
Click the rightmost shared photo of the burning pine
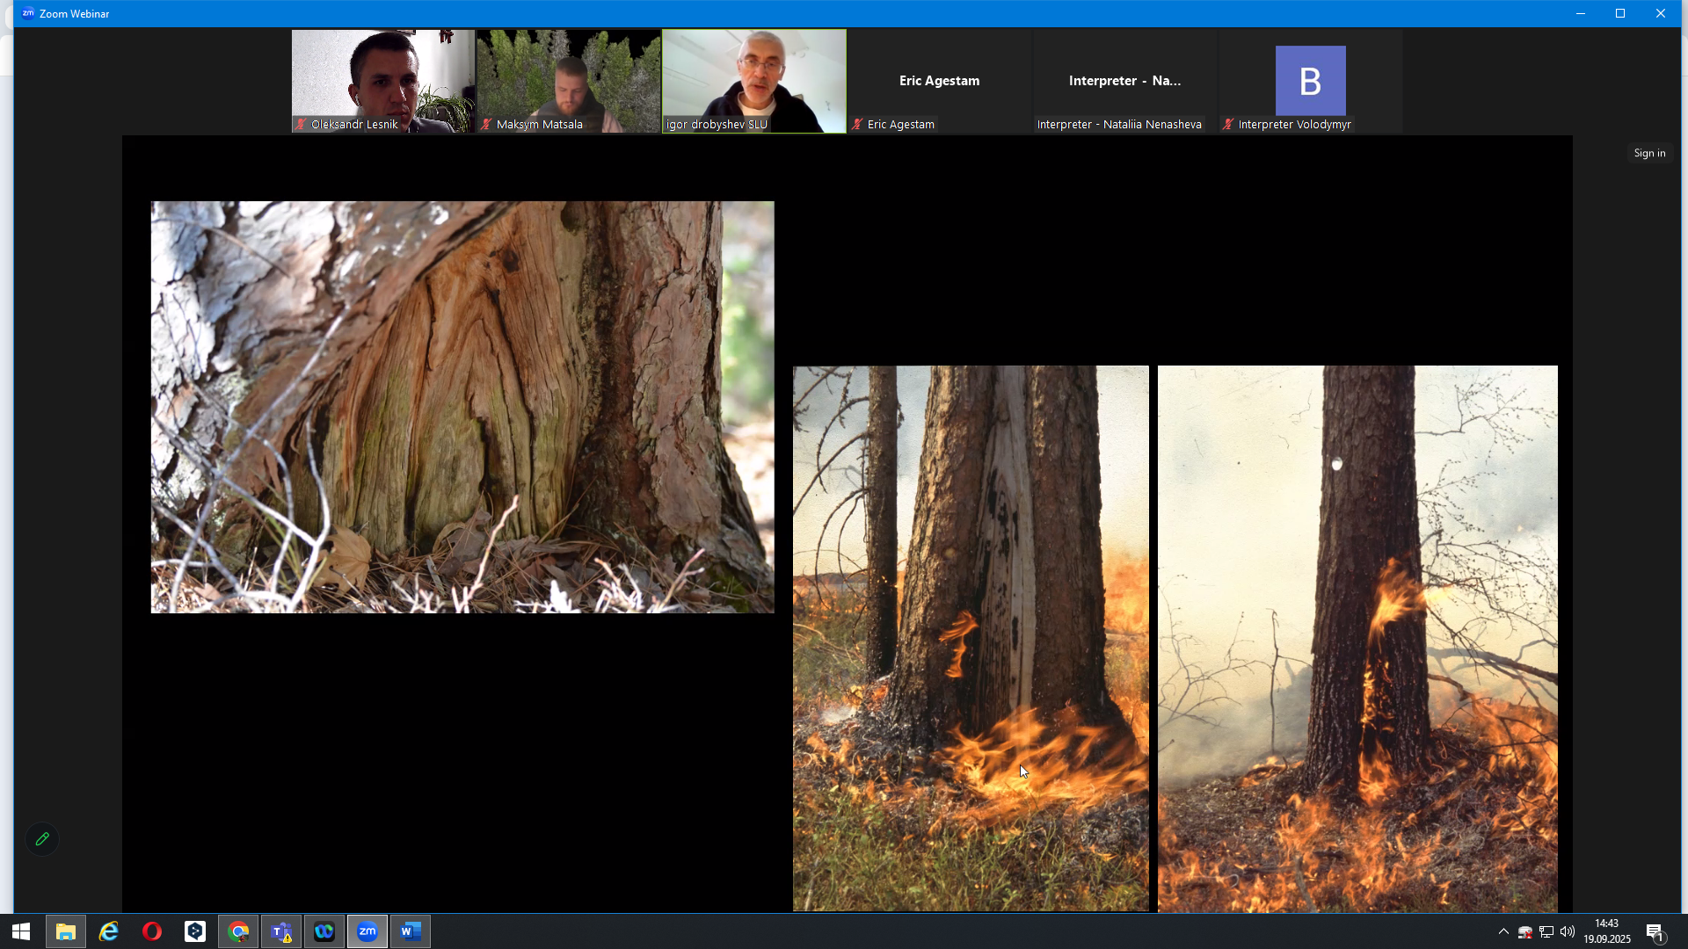[1357, 639]
